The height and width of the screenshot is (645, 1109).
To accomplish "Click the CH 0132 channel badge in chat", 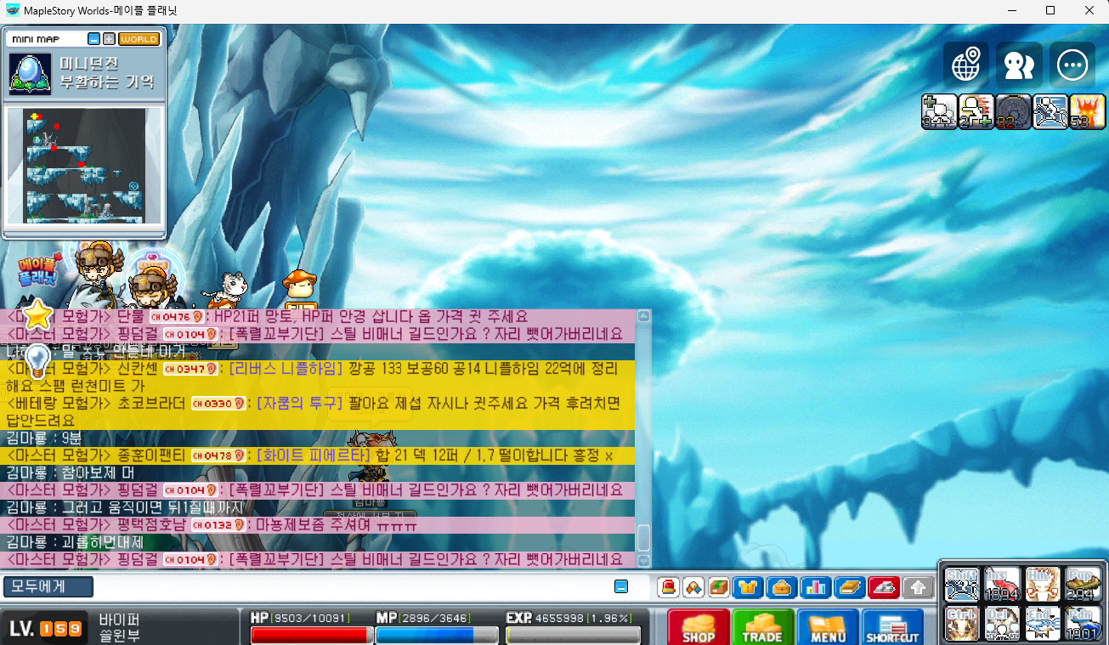I will tap(219, 525).
